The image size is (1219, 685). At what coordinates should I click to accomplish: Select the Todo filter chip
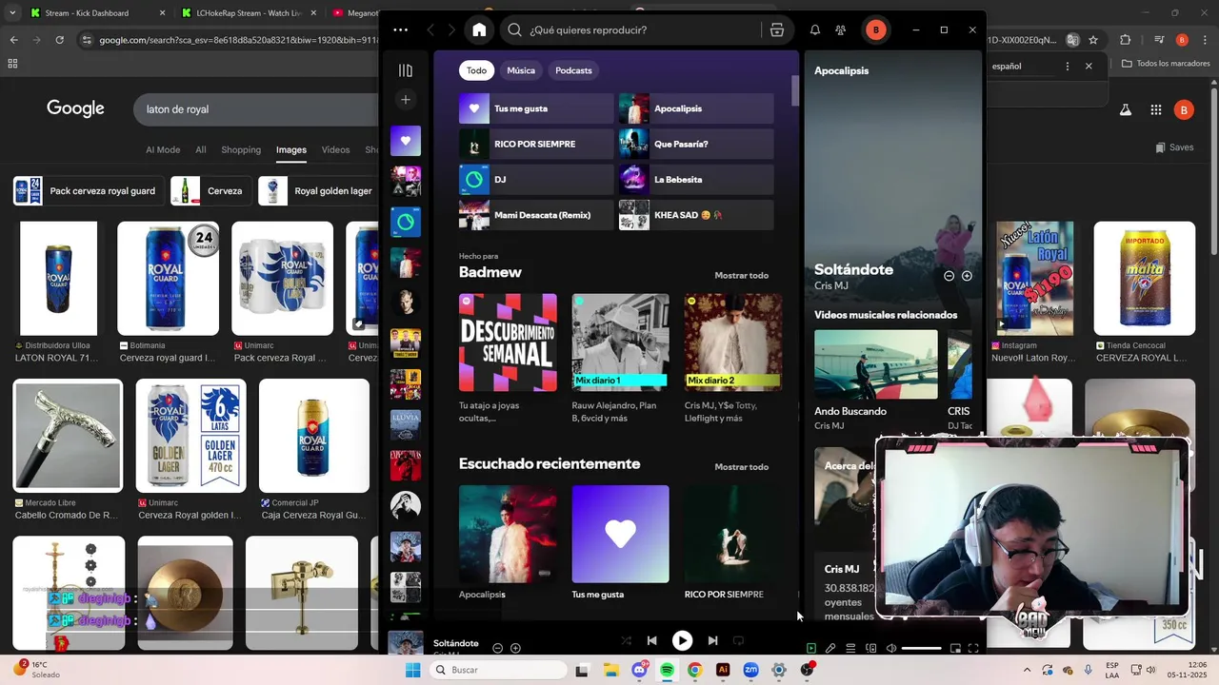[476, 70]
